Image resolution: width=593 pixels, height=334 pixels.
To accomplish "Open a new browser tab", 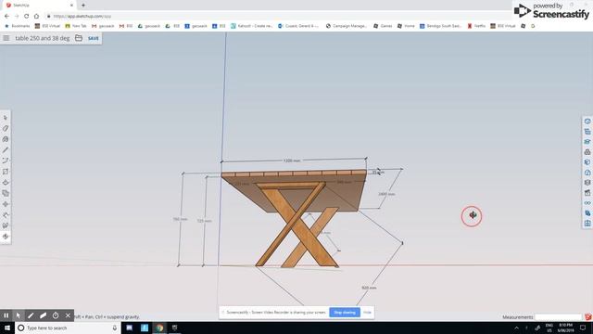I will click(x=83, y=6).
